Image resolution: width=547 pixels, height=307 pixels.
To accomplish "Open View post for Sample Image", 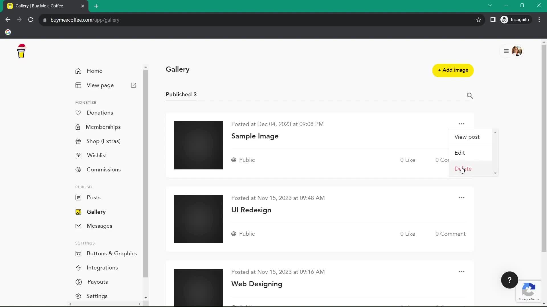I will 467,137.
